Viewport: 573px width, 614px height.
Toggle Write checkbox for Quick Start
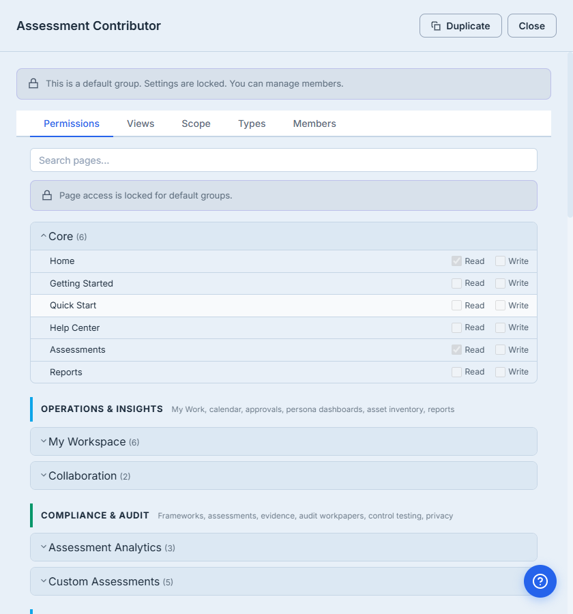point(500,306)
